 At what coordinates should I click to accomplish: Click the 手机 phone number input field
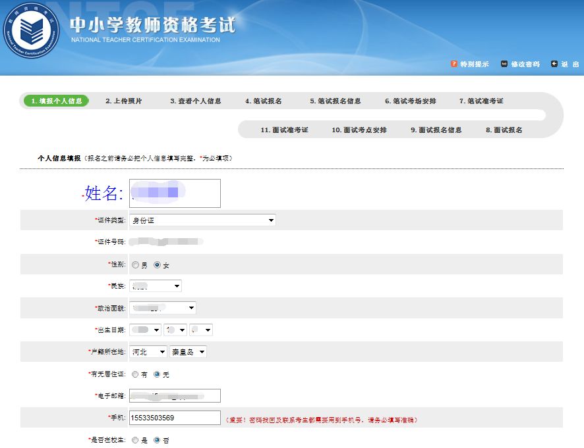175,418
